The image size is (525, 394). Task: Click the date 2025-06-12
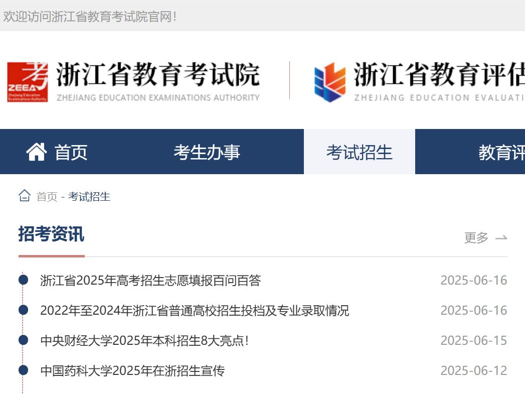pyautogui.click(x=474, y=371)
